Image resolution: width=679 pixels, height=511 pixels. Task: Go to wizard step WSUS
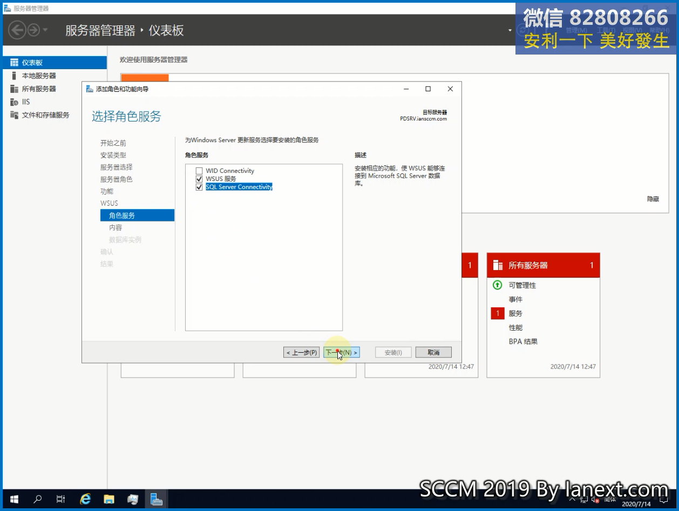[x=109, y=203]
